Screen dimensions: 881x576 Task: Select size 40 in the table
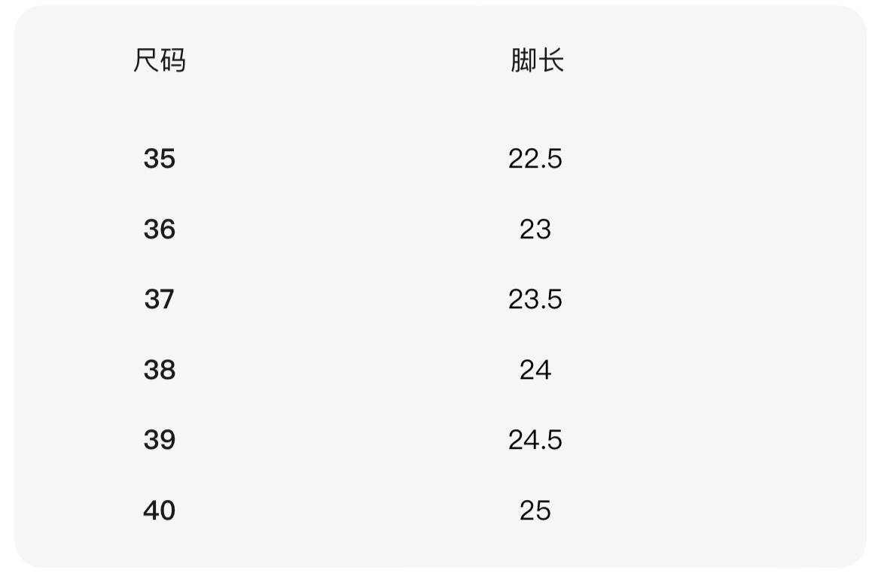point(159,511)
